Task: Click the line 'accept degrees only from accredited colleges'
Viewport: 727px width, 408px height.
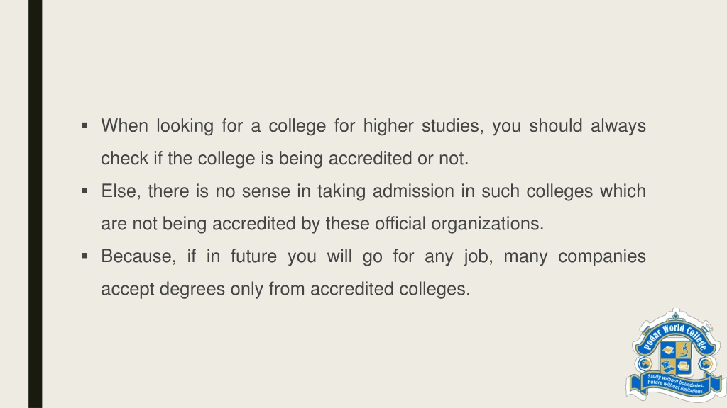Action: [x=285, y=289]
